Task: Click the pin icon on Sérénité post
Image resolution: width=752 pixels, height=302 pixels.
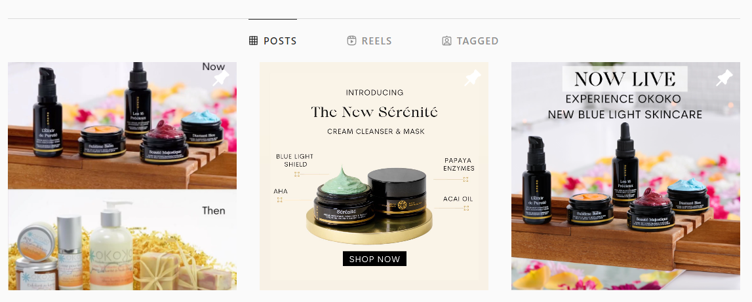Action: click(472, 78)
